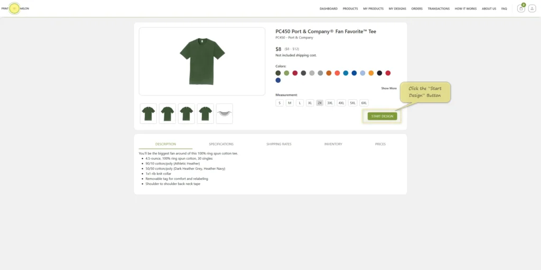This screenshot has width=541, height=270.
Task: Go to Dashboard in top navigation
Action: coord(329,8)
